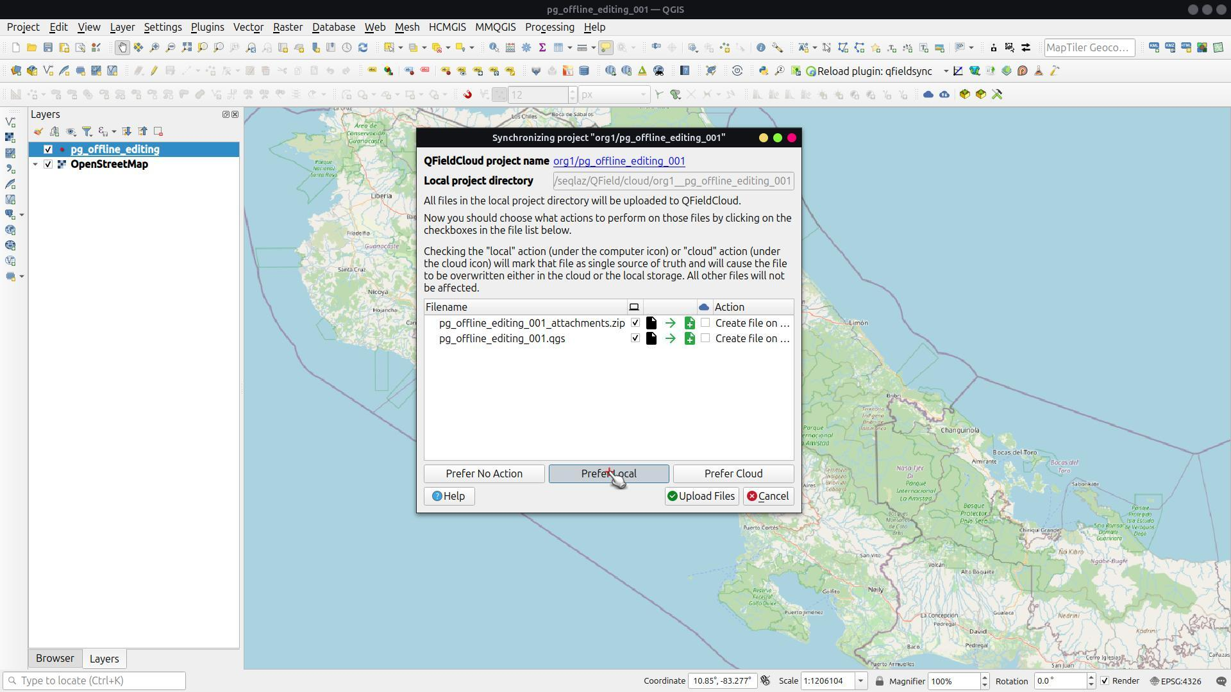Switch to the Browser tab
The height and width of the screenshot is (692, 1231).
tap(55, 659)
